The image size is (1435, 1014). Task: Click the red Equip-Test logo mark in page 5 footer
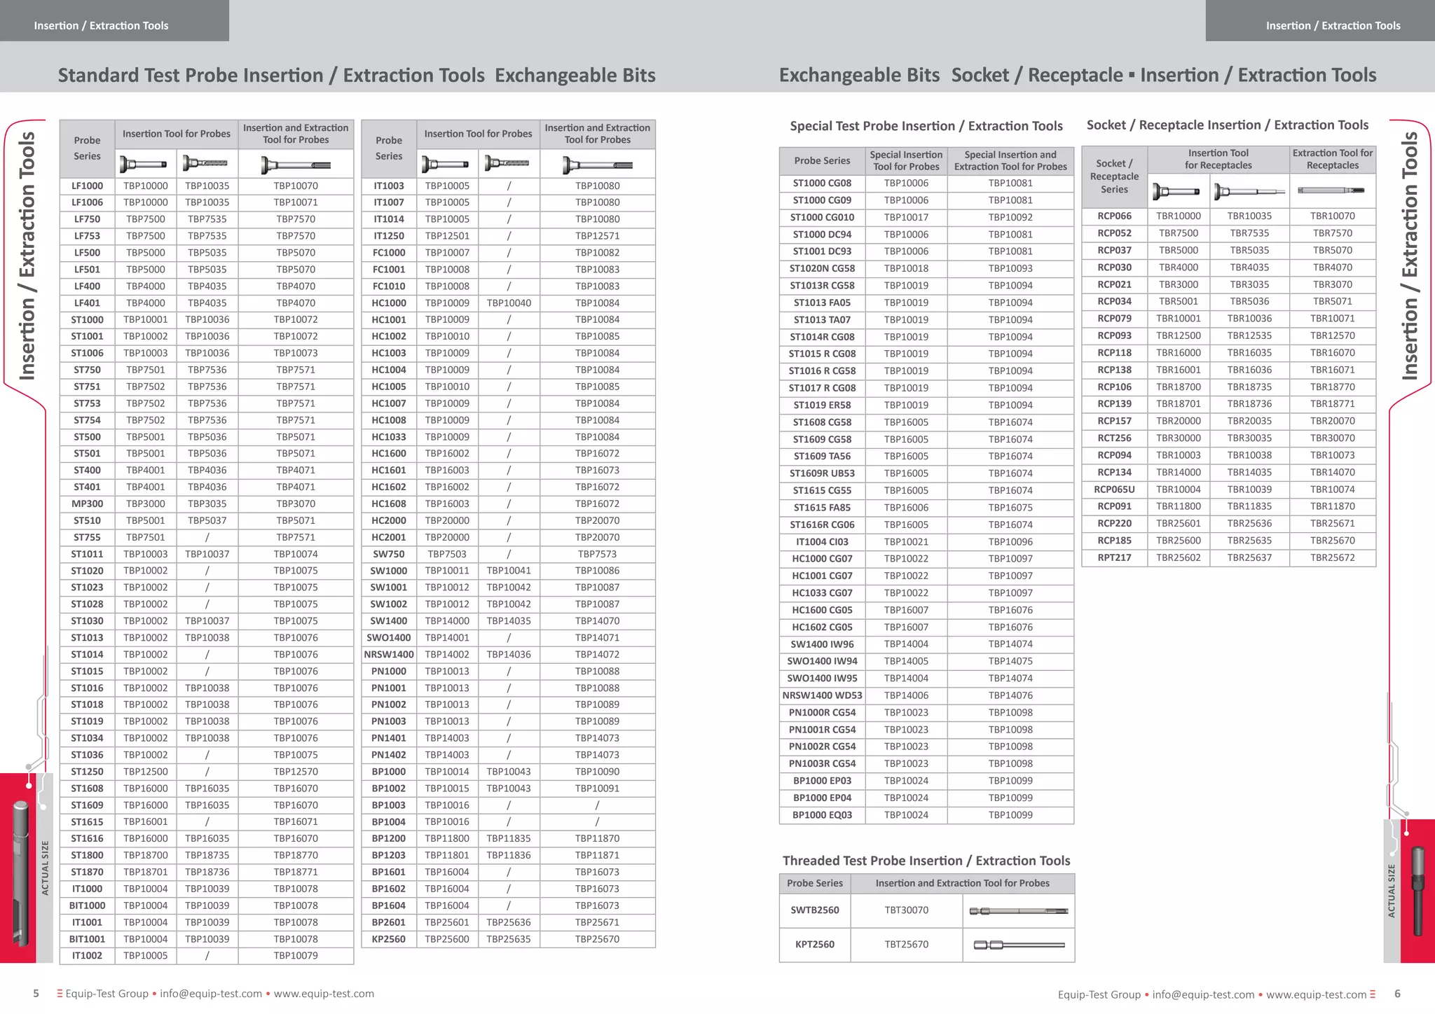click(x=60, y=994)
